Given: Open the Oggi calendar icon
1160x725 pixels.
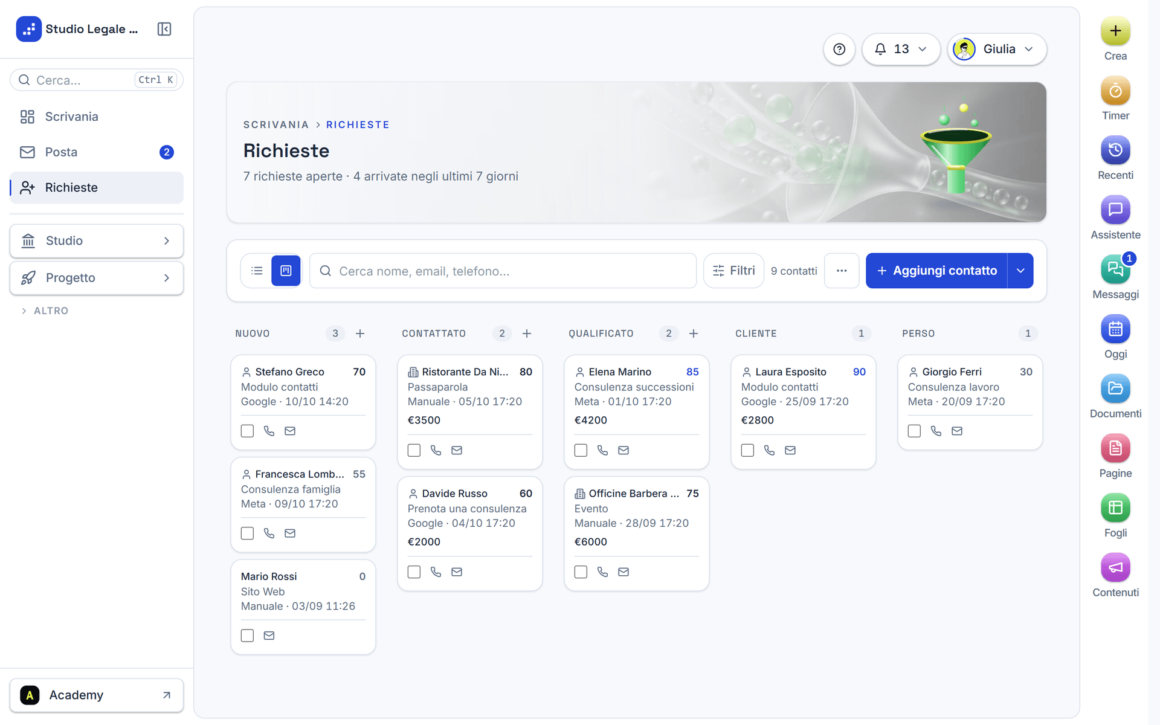Looking at the screenshot, I should tap(1115, 329).
